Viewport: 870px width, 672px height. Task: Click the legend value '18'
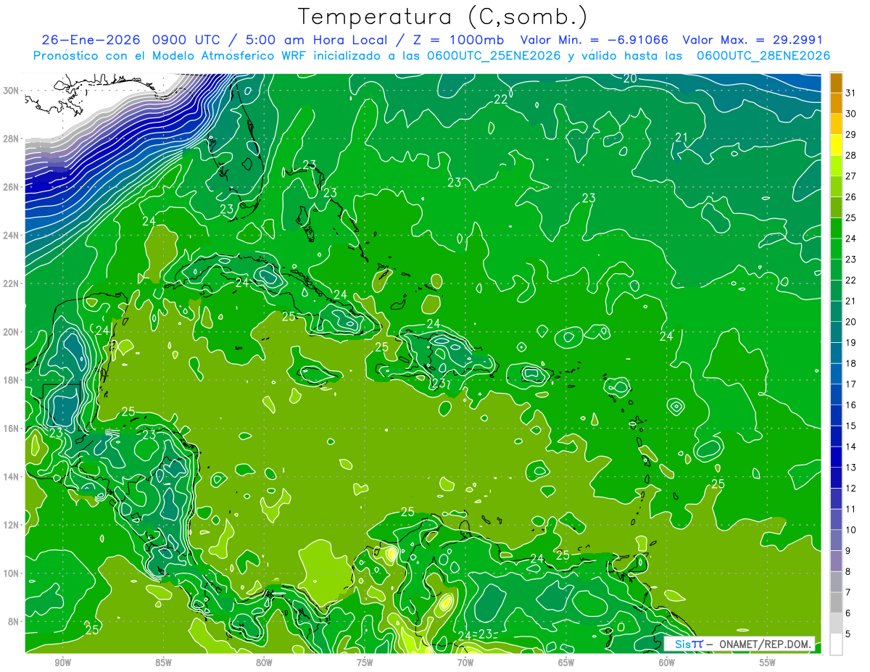pyautogui.click(x=851, y=363)
